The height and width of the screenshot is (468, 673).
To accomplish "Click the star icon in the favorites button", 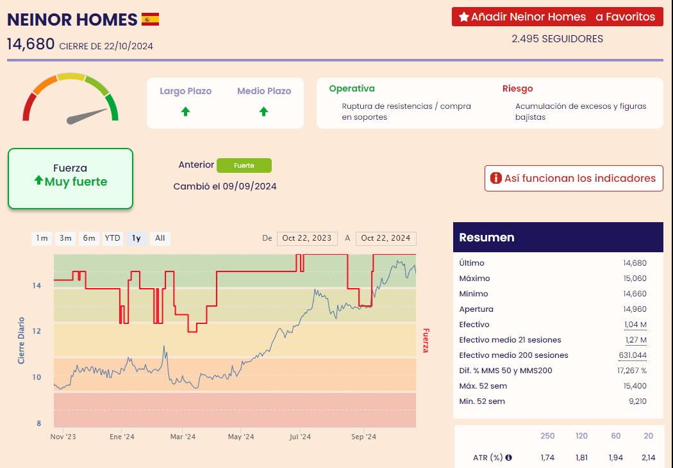I will pyautogui.click(x=463, y=17).
